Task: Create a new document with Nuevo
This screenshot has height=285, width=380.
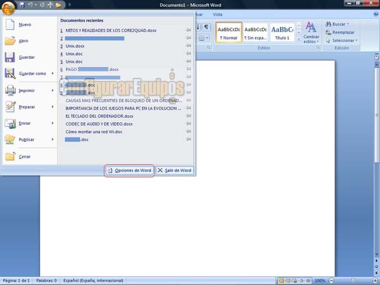Action: click(x=30, y=25)
